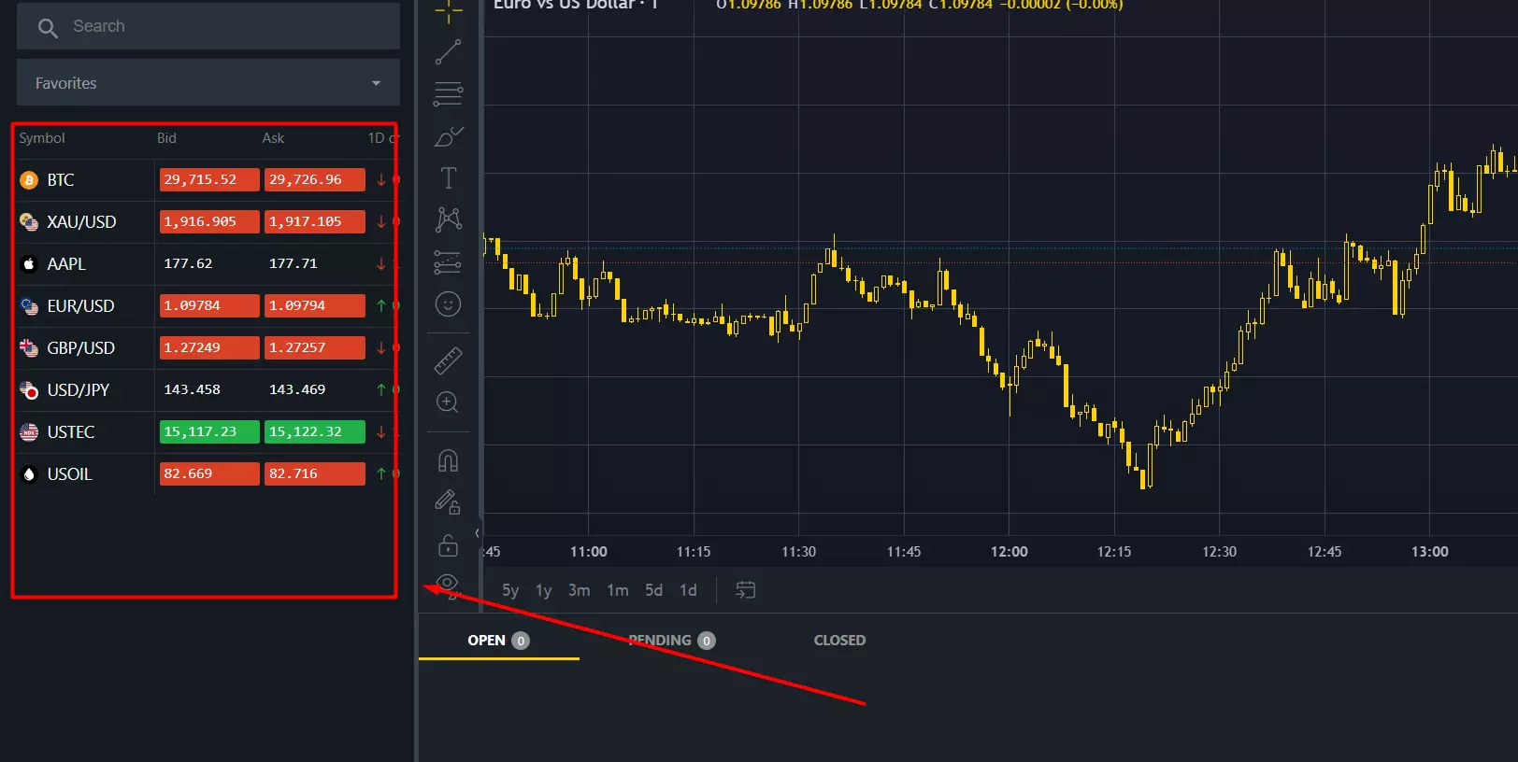This screenshot has height=762, width=1518.
Task: Choose the Text annotation tool
Action: pos(448,177)
